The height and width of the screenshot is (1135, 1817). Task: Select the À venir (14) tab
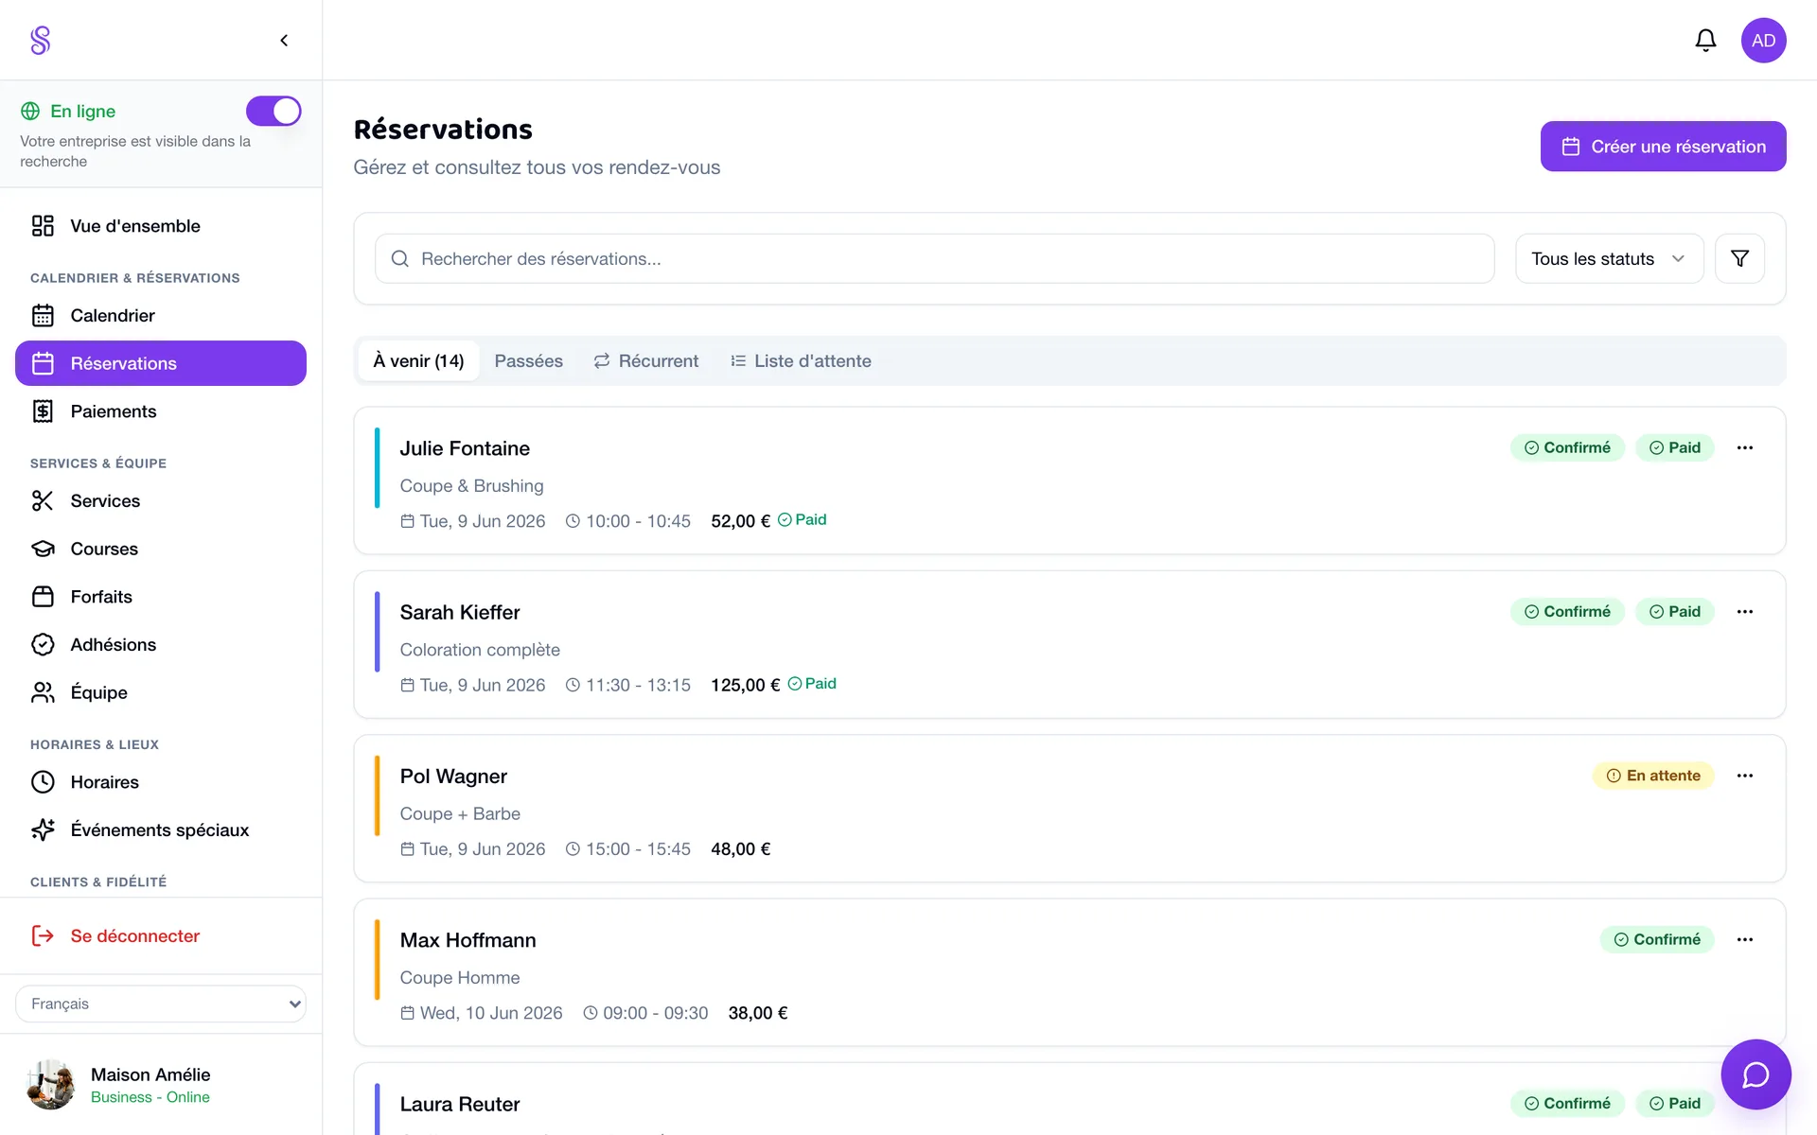[418, 361]
